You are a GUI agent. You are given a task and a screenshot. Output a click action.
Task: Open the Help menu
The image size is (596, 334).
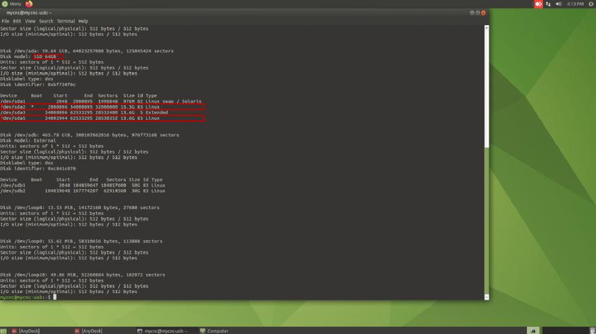tap(83, 21)
